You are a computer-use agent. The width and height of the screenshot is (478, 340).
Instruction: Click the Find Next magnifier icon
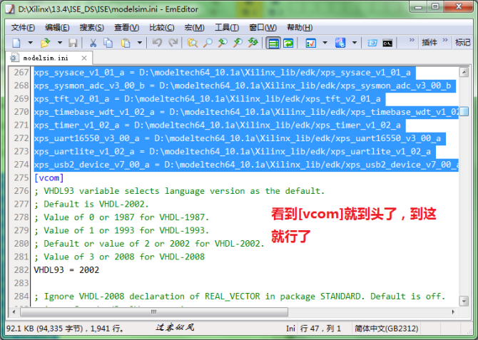(x=223, y=43)
